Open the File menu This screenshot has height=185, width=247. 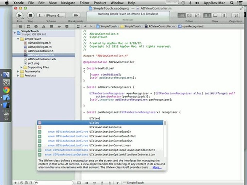(x=31, y=3)
